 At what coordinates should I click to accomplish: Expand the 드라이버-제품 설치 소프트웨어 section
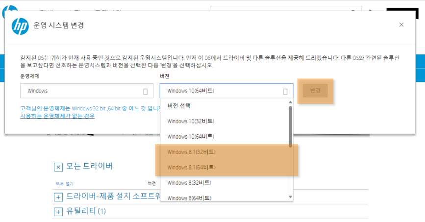click(58, 197)
